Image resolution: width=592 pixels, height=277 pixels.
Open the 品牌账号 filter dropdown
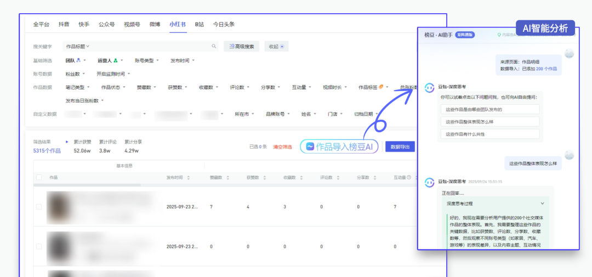click(x=277, y=114)
